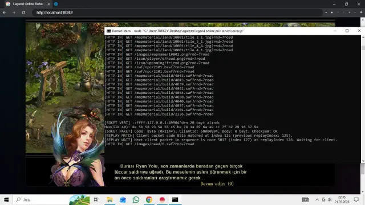The width and height of the screenshot is (365, 205).
Task: Click the REPLAY MATCH console line
Action: pos(198,136)
